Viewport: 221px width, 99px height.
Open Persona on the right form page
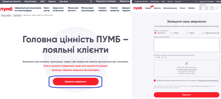(170, 2)
